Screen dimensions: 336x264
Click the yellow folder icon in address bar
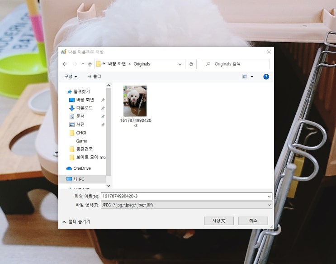[x=98, y=64]
